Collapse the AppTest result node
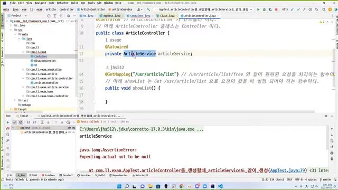Screen dimensions: 338x190 pyautogui.click(x=13, y=128)
